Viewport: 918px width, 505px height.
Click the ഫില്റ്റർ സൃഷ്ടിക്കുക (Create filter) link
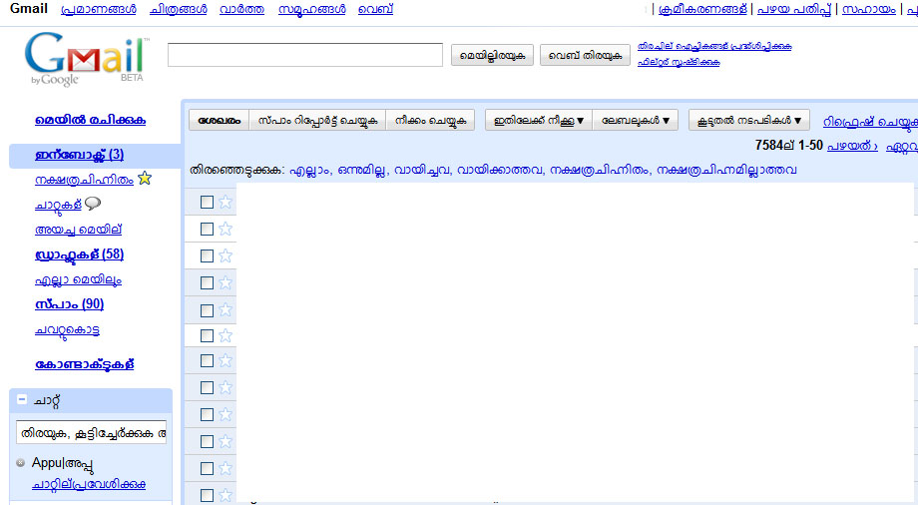coord(679,62)
